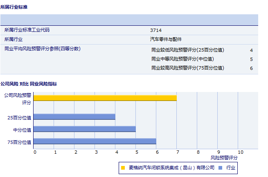Open the 同业平均风险预警评分参照(四等分数) link
268x177 pixels.
click(42, 49)
